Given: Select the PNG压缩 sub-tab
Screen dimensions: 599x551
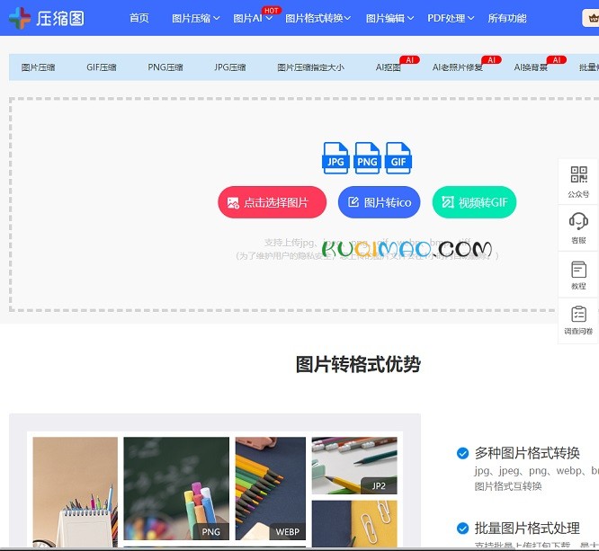Looking at the screenshot, I should tap(165, 67).
